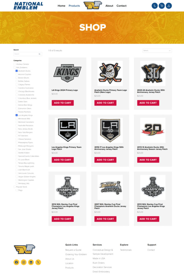184x276 pixels.
Task: Add LA Kings 2024 Primary Logo to cart
Action: click(63, 103)
